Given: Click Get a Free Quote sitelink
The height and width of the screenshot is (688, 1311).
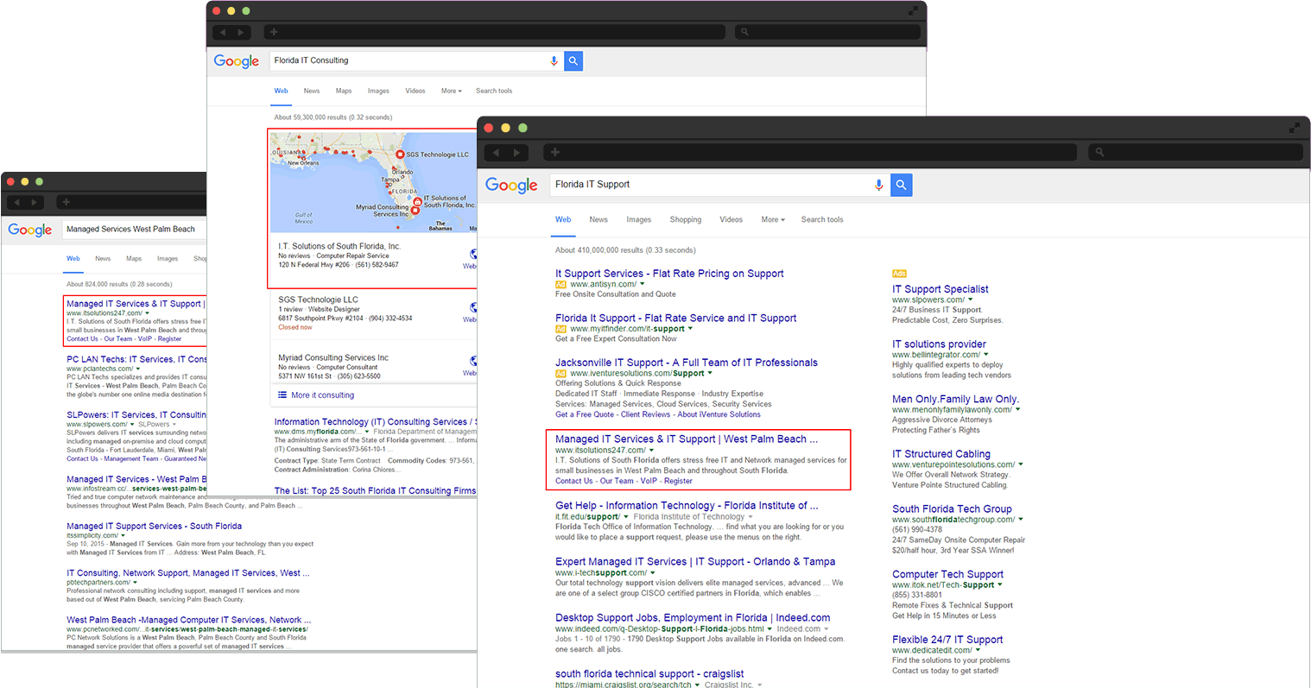Looking at the screenshot, I should [x=585, y=414].
